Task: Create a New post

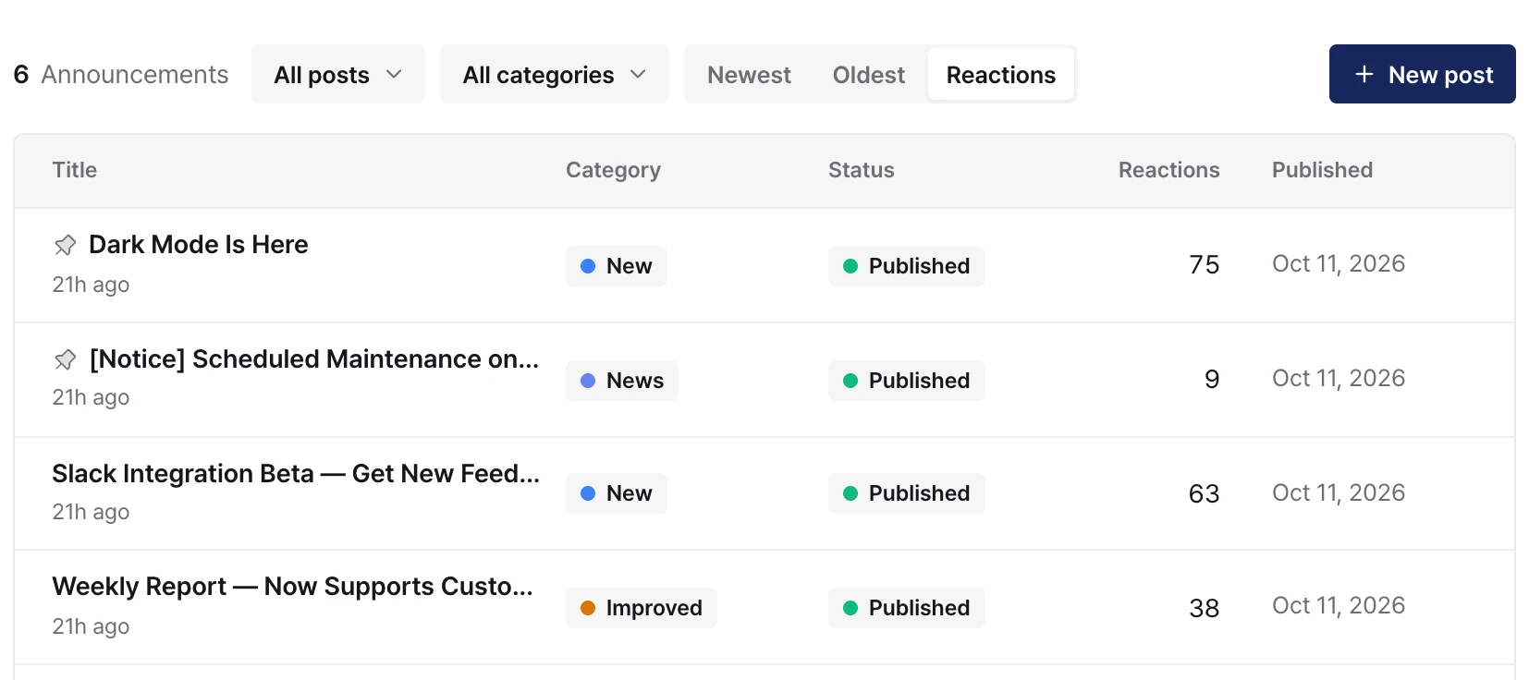Action: point(1423,74)
